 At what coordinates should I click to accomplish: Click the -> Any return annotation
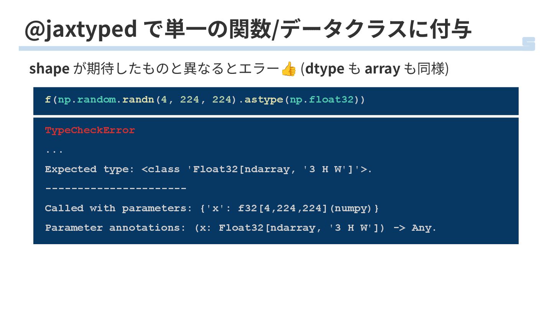[x=415, y=228]
